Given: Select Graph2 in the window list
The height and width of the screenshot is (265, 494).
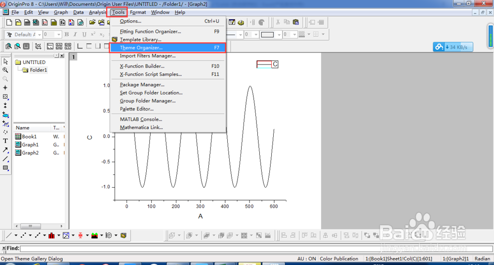Looking at the screenshot, I should coord(27,153).
